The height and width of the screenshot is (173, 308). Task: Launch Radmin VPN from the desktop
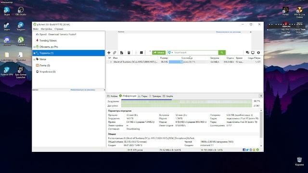coord(7,72)
